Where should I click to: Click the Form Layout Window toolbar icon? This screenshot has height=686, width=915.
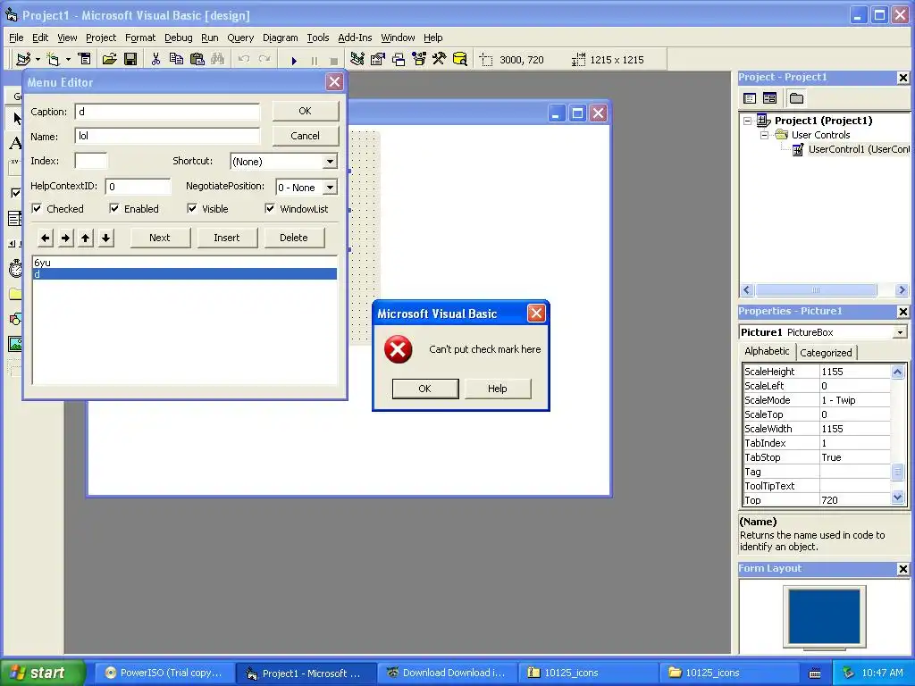pos(399,60)
